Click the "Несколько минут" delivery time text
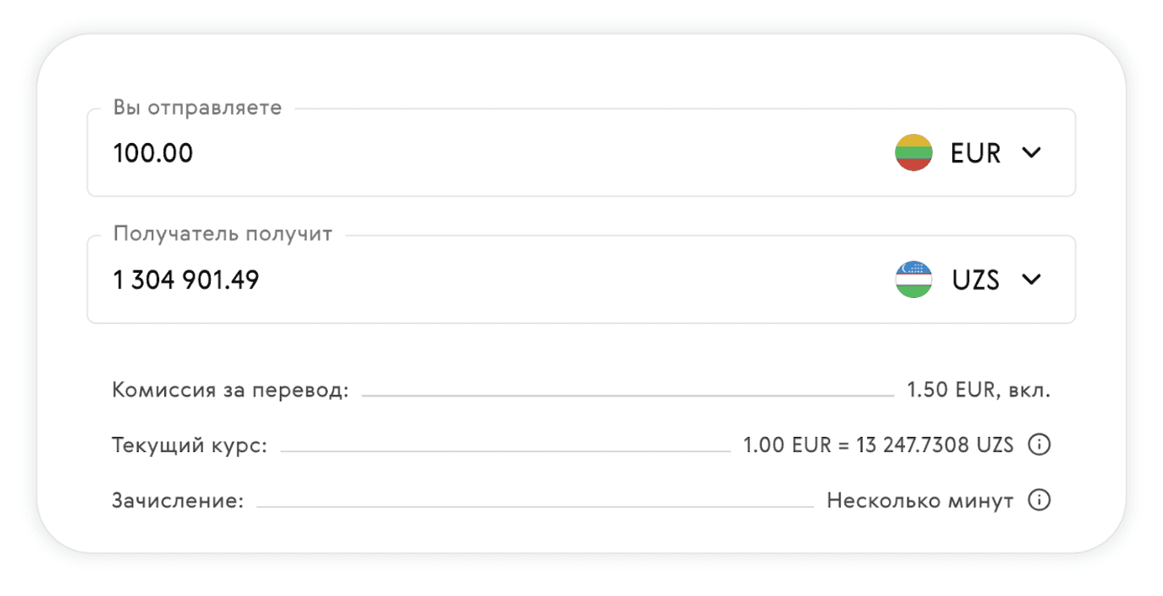The height and width of the screenshot is (596, 1163). point(919,501)
